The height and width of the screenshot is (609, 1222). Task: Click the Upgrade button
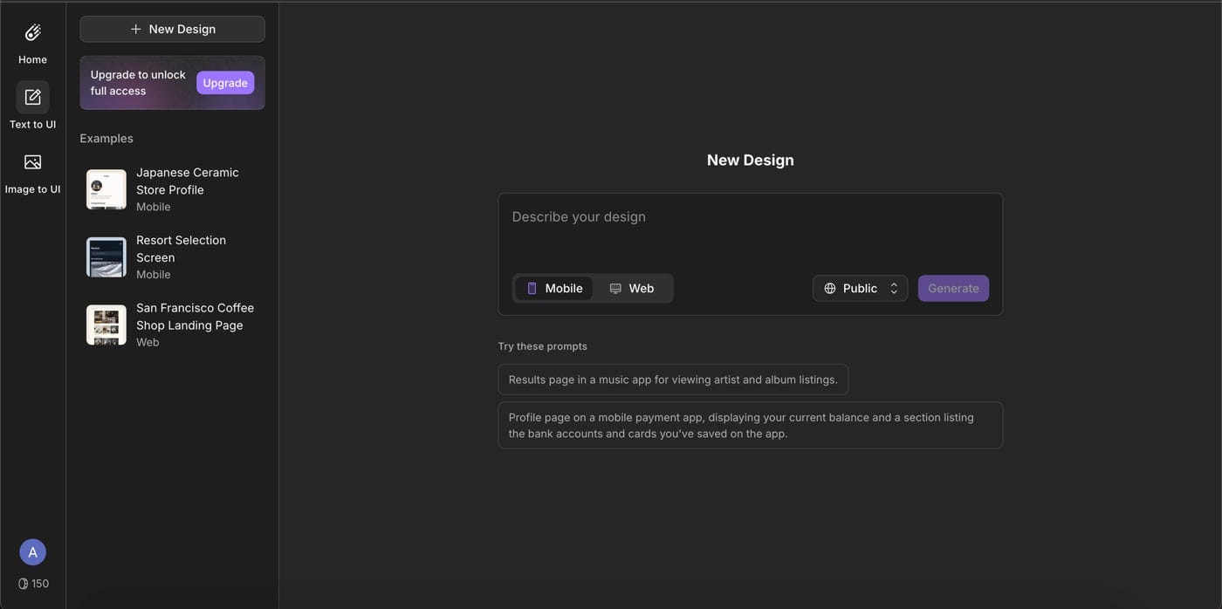(224, 83)
